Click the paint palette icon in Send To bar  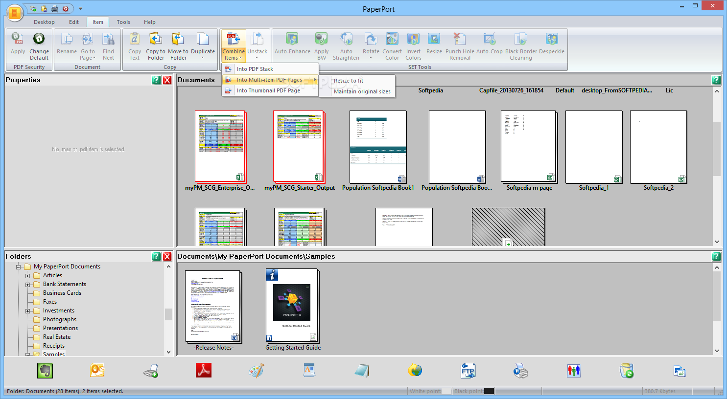click(x=256, y=371)
